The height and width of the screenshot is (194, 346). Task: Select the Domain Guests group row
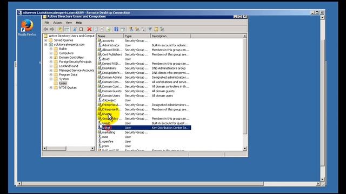point(144,91)
